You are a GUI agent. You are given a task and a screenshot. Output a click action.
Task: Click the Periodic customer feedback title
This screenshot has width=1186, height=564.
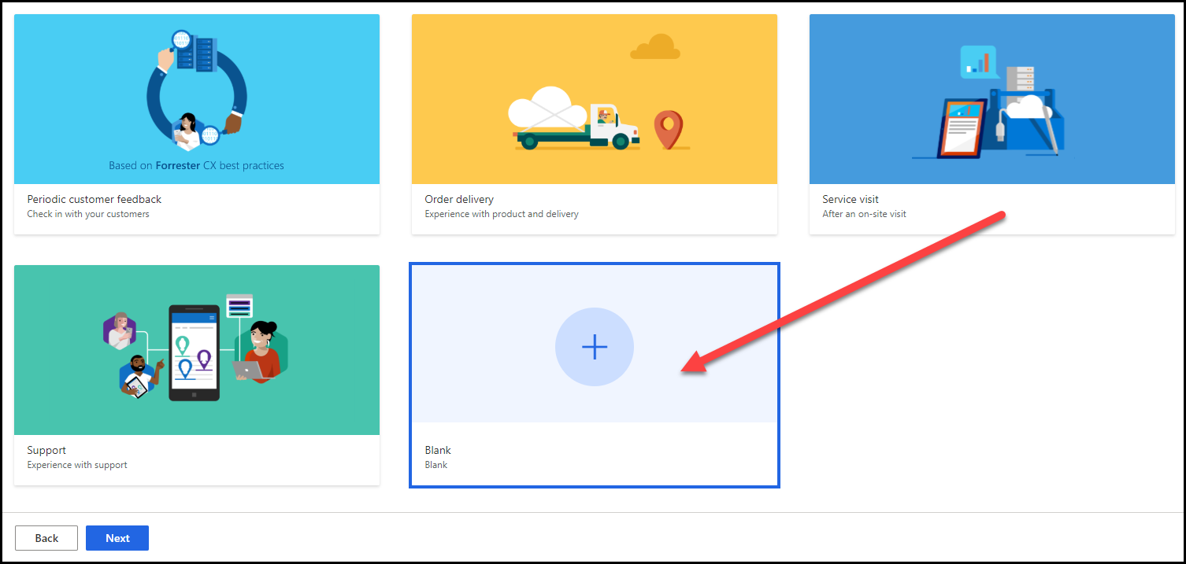[93, 199]
